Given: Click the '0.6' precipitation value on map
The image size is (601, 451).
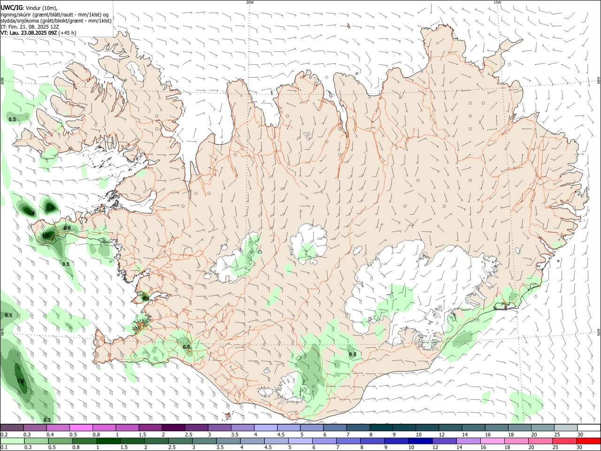Looking at the screenshot, I should [x=67, y=228].
